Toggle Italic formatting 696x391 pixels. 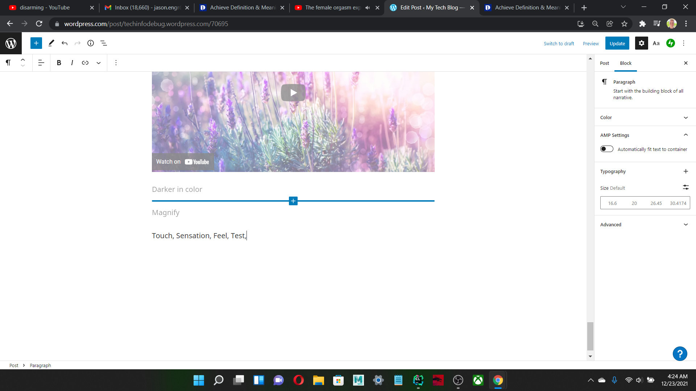pos(72,63)
